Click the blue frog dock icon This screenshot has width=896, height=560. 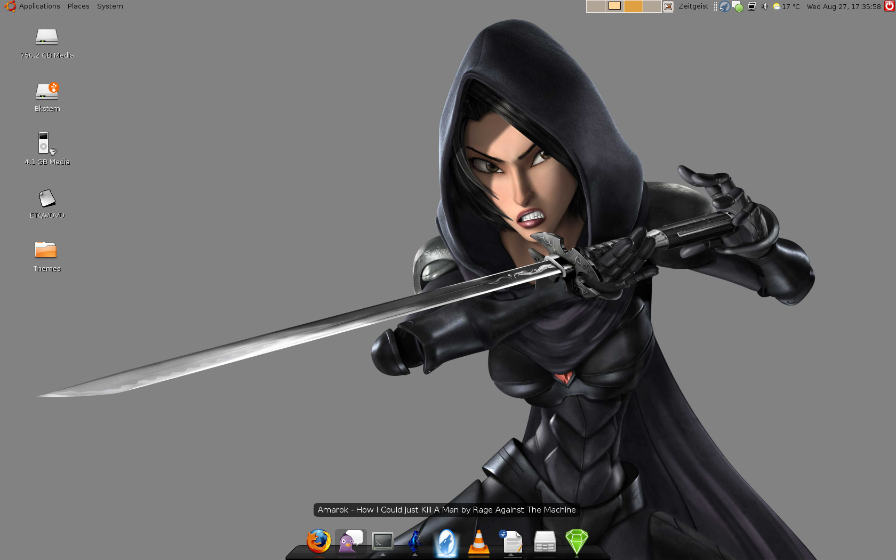(x=414, y=542)
